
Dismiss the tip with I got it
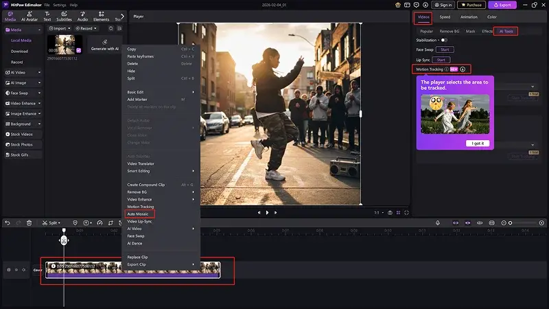coord(478,144)
